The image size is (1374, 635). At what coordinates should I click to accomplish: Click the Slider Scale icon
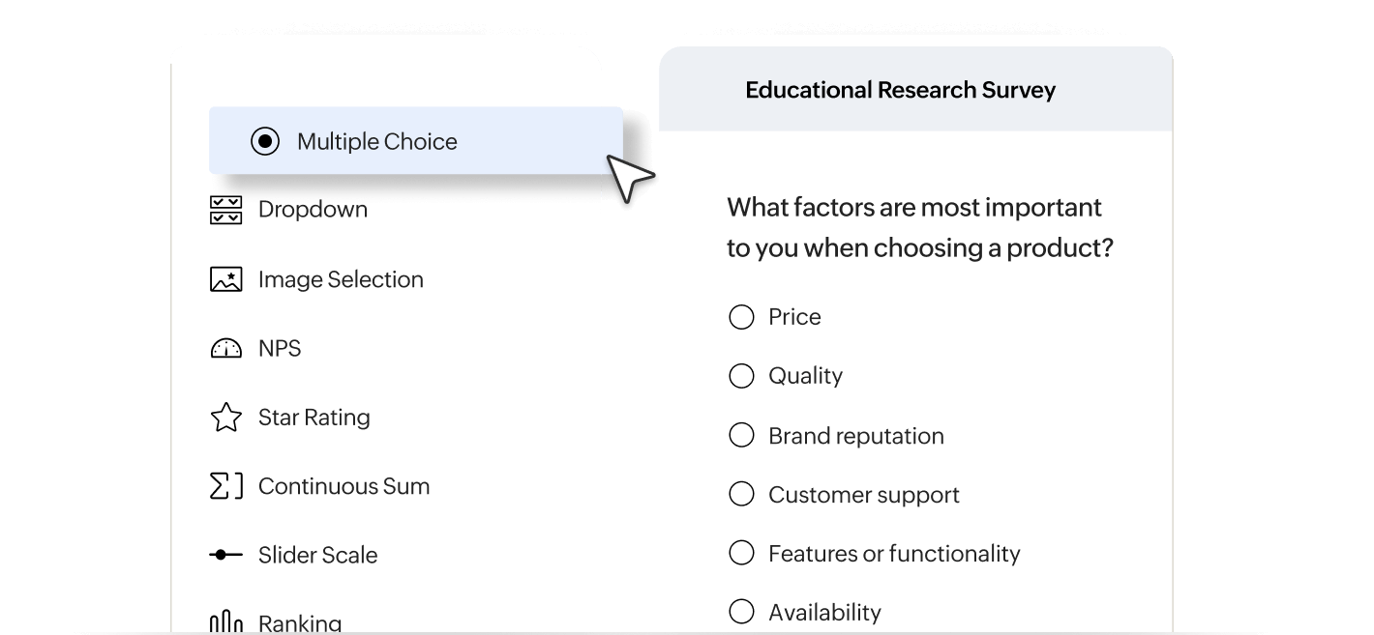[225, 555]
